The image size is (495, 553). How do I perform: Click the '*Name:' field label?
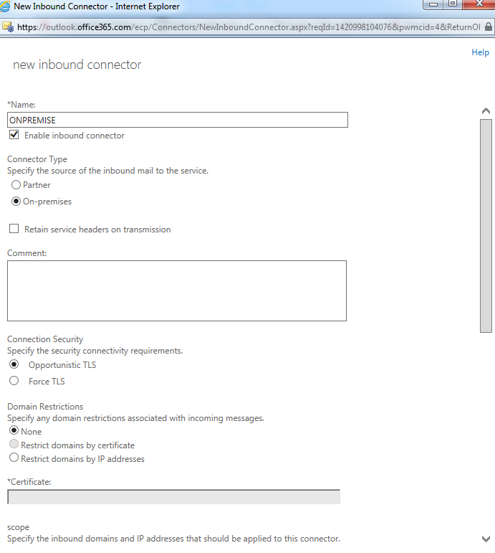point(21,105)
